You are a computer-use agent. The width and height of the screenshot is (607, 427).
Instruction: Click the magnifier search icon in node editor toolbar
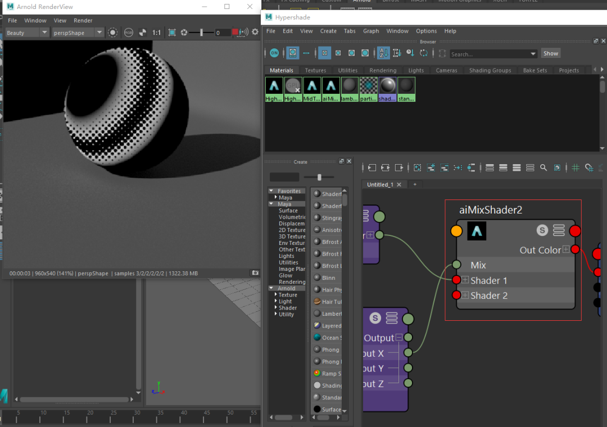point(543,167)
